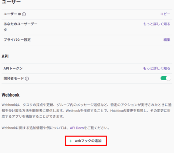Image resolution: width=174 pixels, height=153 pixels.
Task: Click the API section heading
Action: point(5,56)
